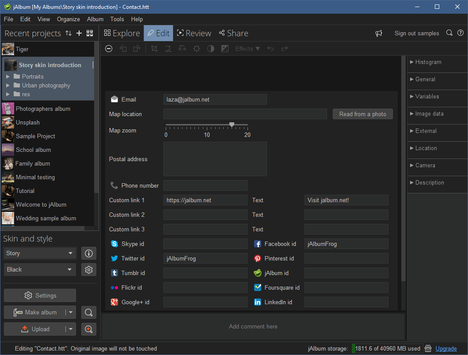Click the Email input field
The image size is (468, 355).
point(215,99)
